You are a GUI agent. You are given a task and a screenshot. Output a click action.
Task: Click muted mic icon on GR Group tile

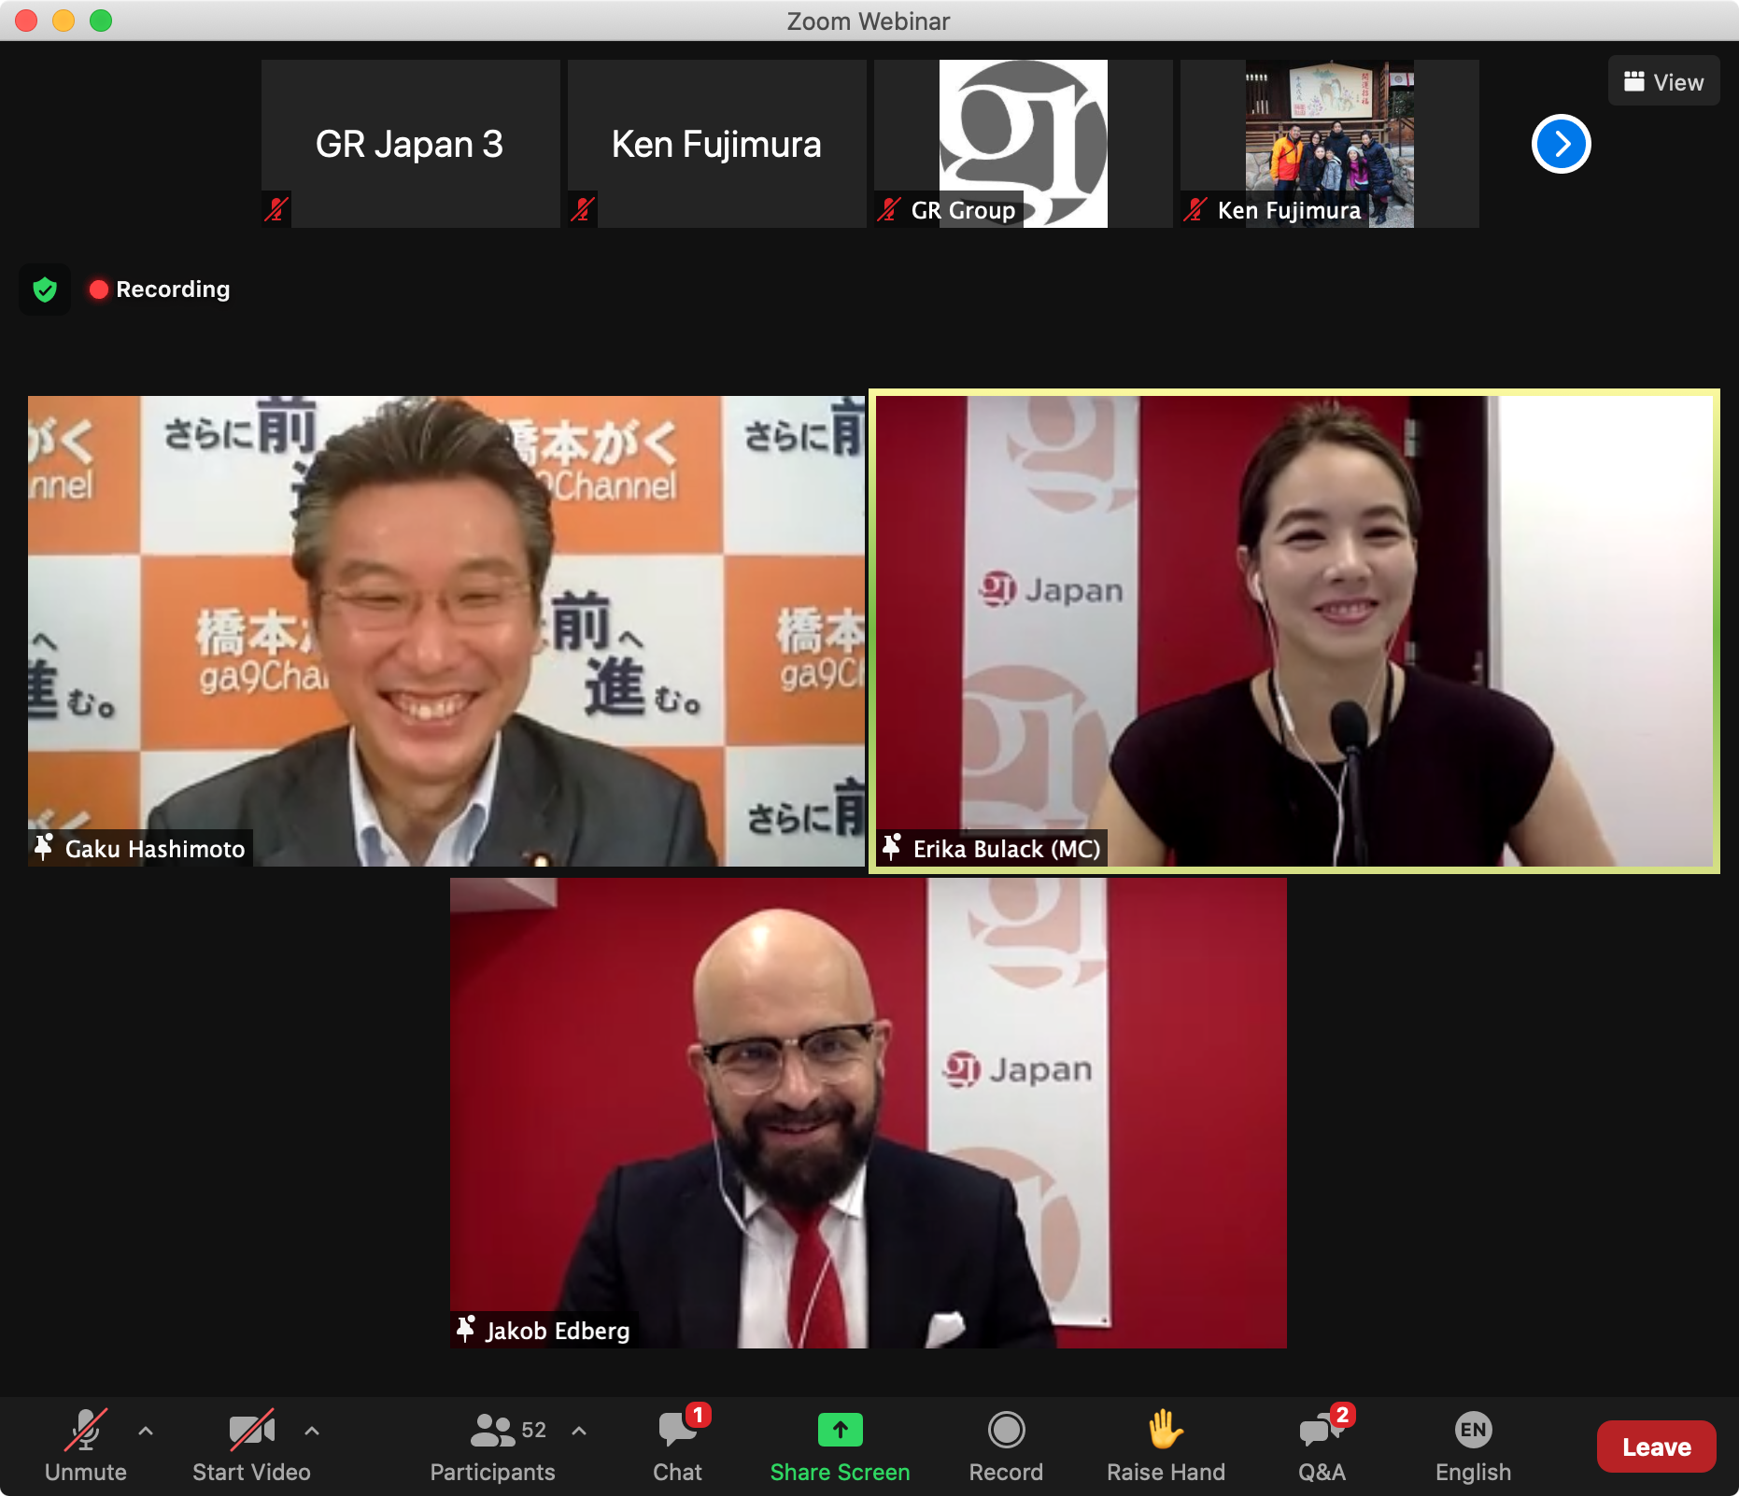pos(889,210)
